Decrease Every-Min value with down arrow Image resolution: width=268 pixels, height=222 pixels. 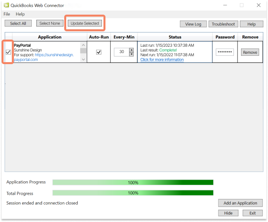pos(132,54)
